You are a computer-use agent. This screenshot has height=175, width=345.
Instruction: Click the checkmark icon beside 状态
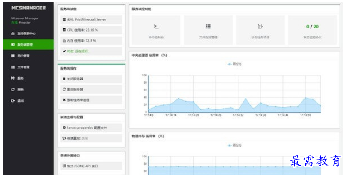coord(64,51)
